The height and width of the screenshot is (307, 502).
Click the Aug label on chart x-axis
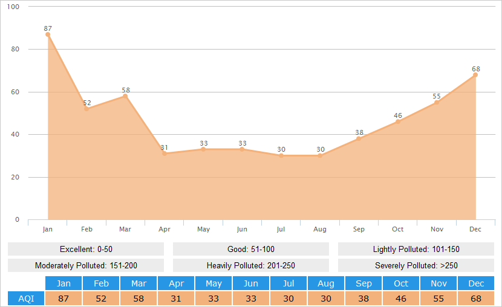tap(320, 229)
